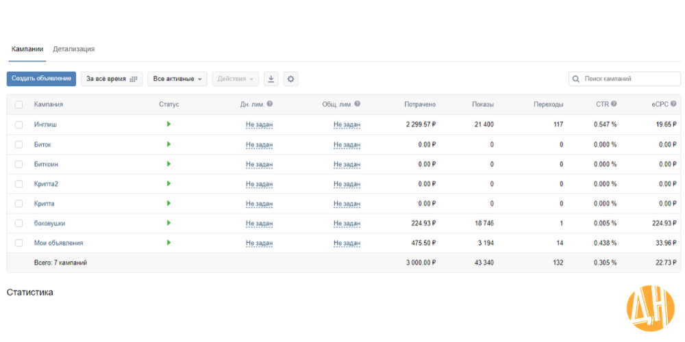Click total clicks value 132
The image size is (685, 342).
(558, 263)
